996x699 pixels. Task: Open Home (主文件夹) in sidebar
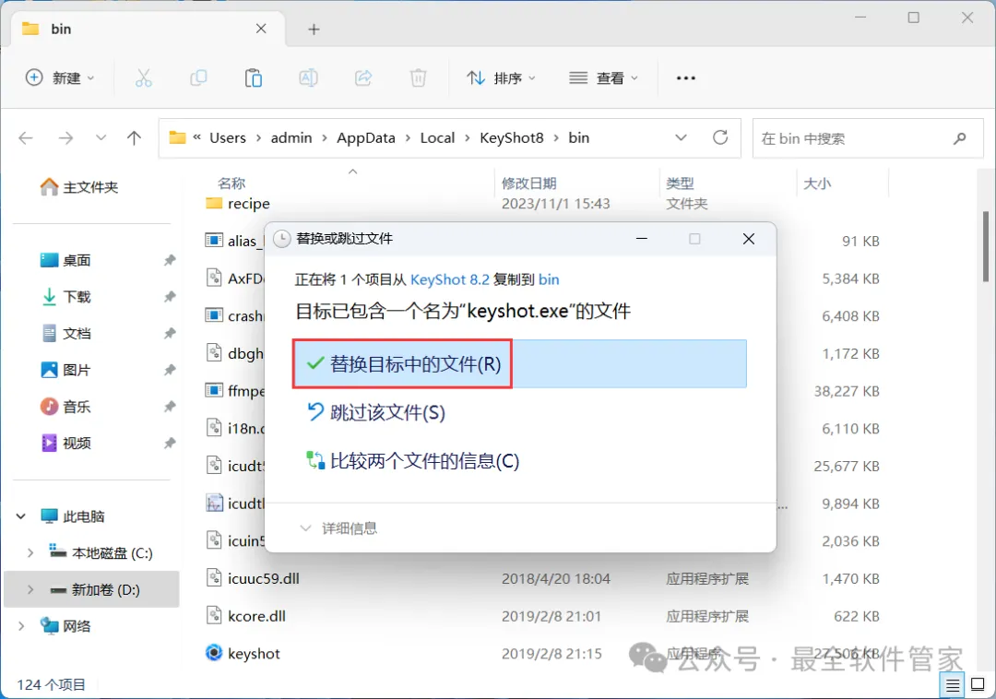pyautogui.click(x=79, y=186)
